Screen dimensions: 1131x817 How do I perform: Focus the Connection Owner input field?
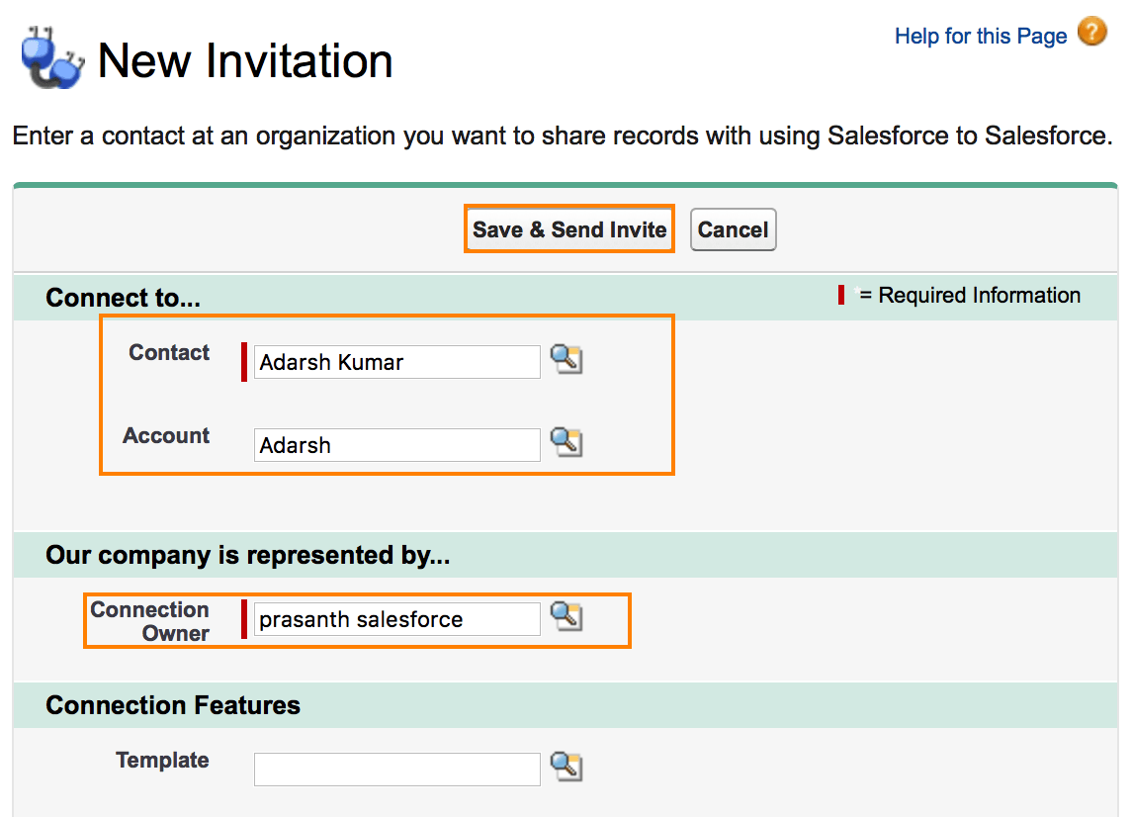[396, 619]
